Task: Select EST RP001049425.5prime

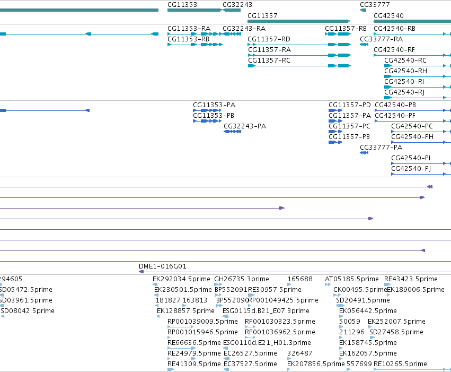Action: (x=284, y=300)
